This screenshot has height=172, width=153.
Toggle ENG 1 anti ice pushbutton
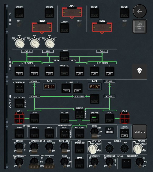(34, 133)
